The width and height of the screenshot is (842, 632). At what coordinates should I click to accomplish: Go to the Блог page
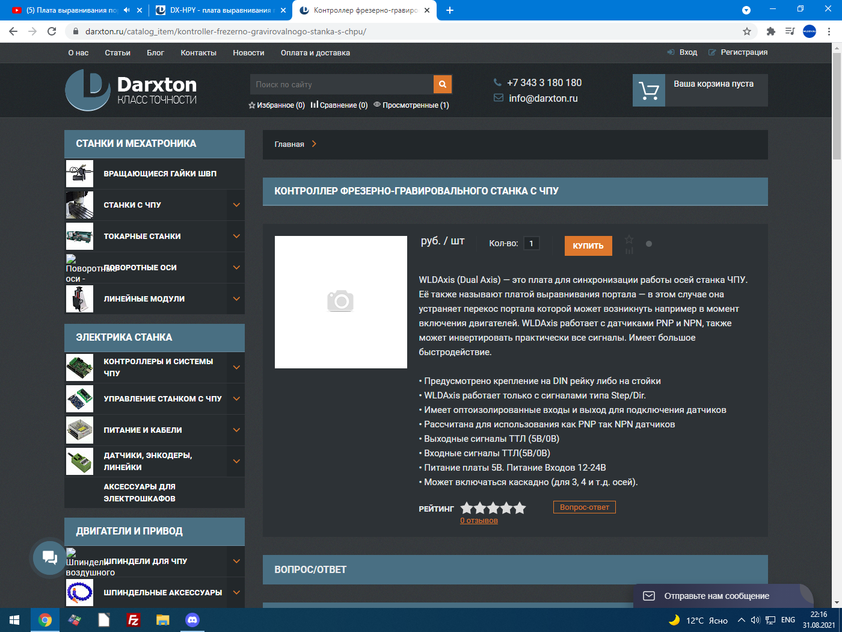pos(155,53)
